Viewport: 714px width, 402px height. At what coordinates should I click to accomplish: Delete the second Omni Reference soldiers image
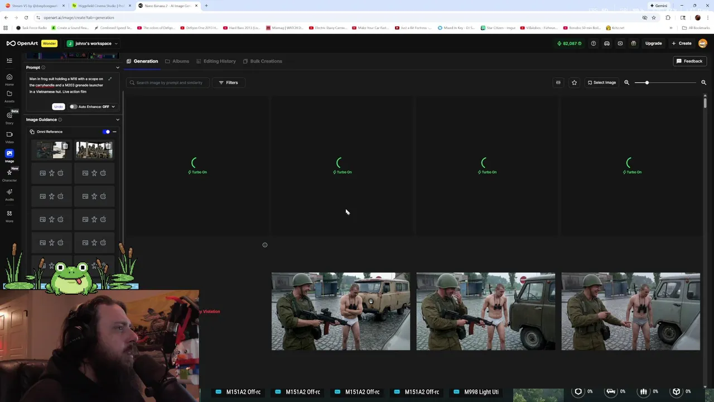pyautogui.click(x=108, y=146)
